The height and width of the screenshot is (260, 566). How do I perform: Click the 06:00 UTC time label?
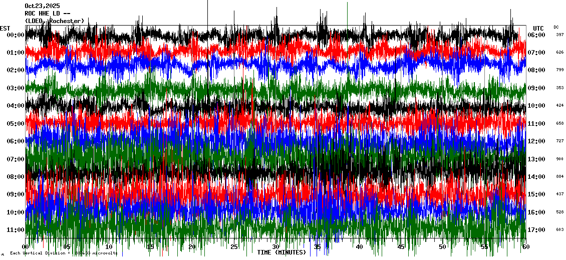pyautogui.click(x=537, y=35)
